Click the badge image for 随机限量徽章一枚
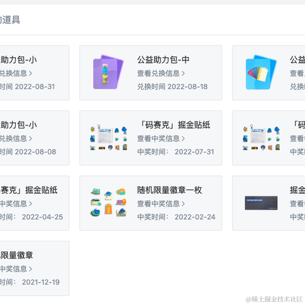 (109, 203)
